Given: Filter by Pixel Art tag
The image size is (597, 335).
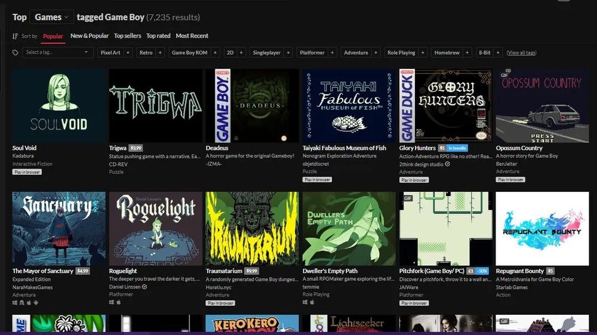Looking at the screenshot, I should [x=110, y=53].
